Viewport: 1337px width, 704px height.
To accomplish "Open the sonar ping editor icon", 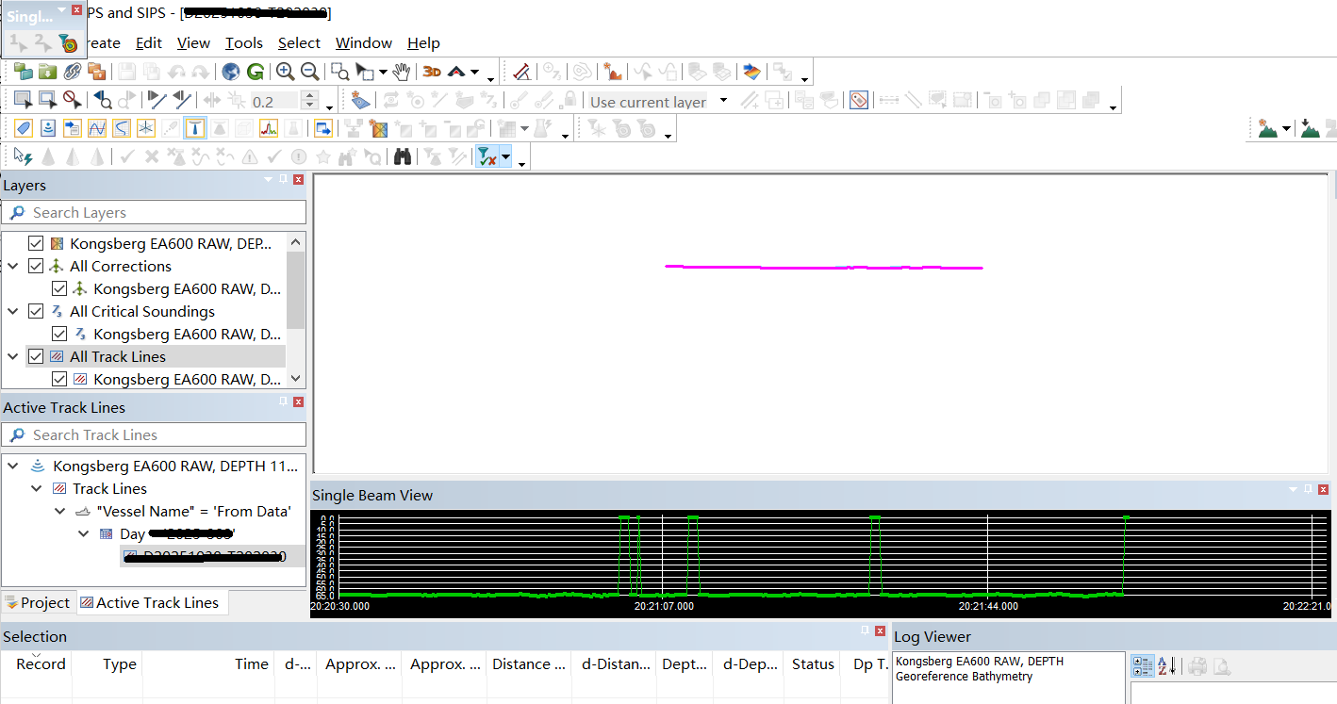I will pos(48,128).
